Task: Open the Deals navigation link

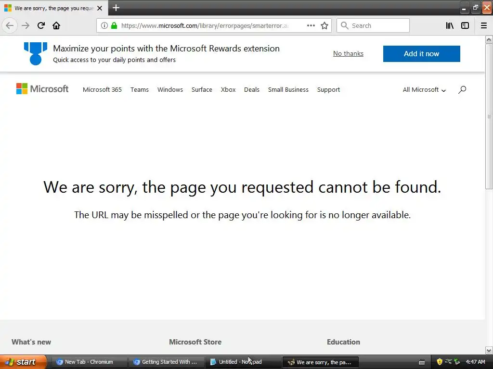Action: [x=251, y=90]
